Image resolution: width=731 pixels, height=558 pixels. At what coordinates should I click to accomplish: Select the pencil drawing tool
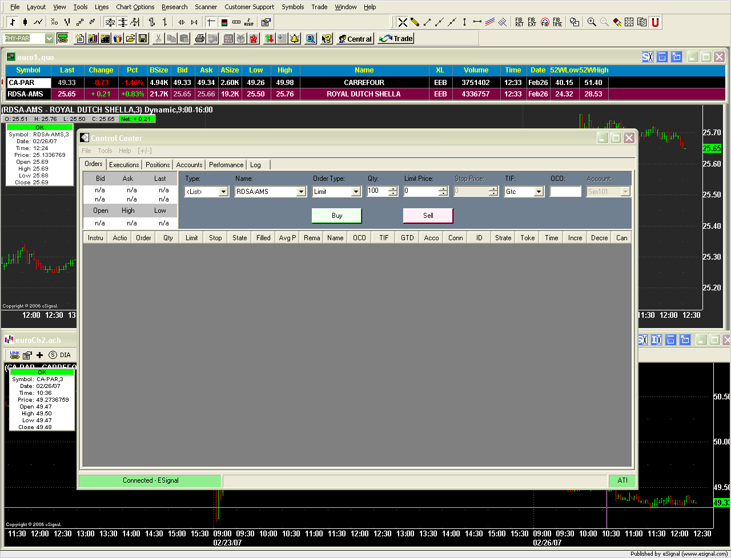point(415,22)
